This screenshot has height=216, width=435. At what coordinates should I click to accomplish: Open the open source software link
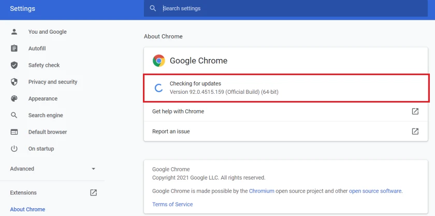click(375, 191)
